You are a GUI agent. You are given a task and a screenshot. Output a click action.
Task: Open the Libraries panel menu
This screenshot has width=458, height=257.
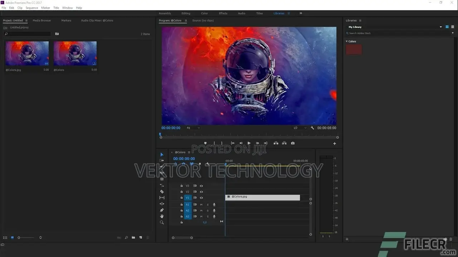click(x=360, y=20)
